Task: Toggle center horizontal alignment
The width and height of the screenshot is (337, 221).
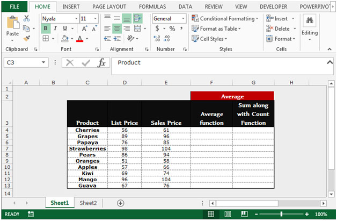Action: (x=117, y=28)
